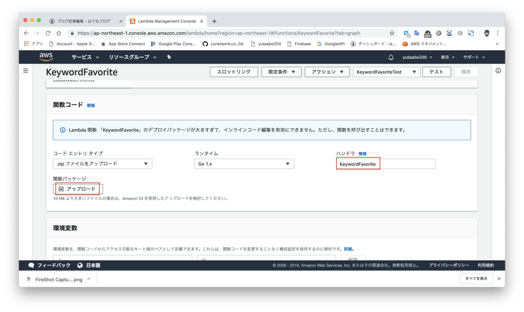Open the コード エントリ タイプ dropdown

click(102, 164)
